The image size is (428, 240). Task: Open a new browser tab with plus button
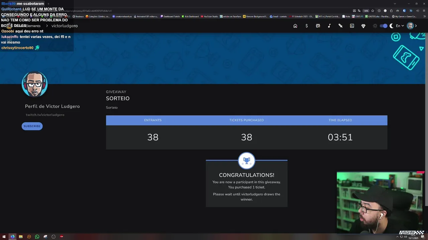coord(48,4)
